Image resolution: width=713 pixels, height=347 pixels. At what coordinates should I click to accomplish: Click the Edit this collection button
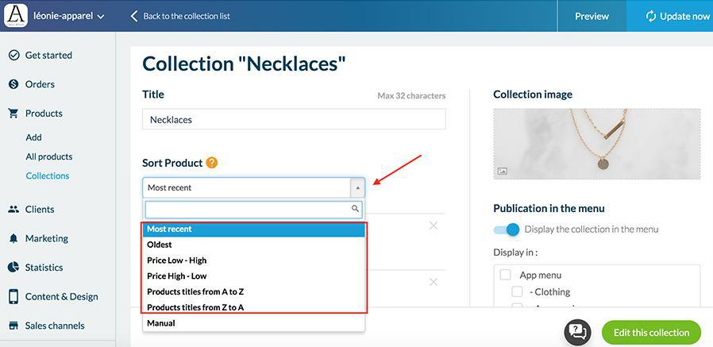(651, 333)
